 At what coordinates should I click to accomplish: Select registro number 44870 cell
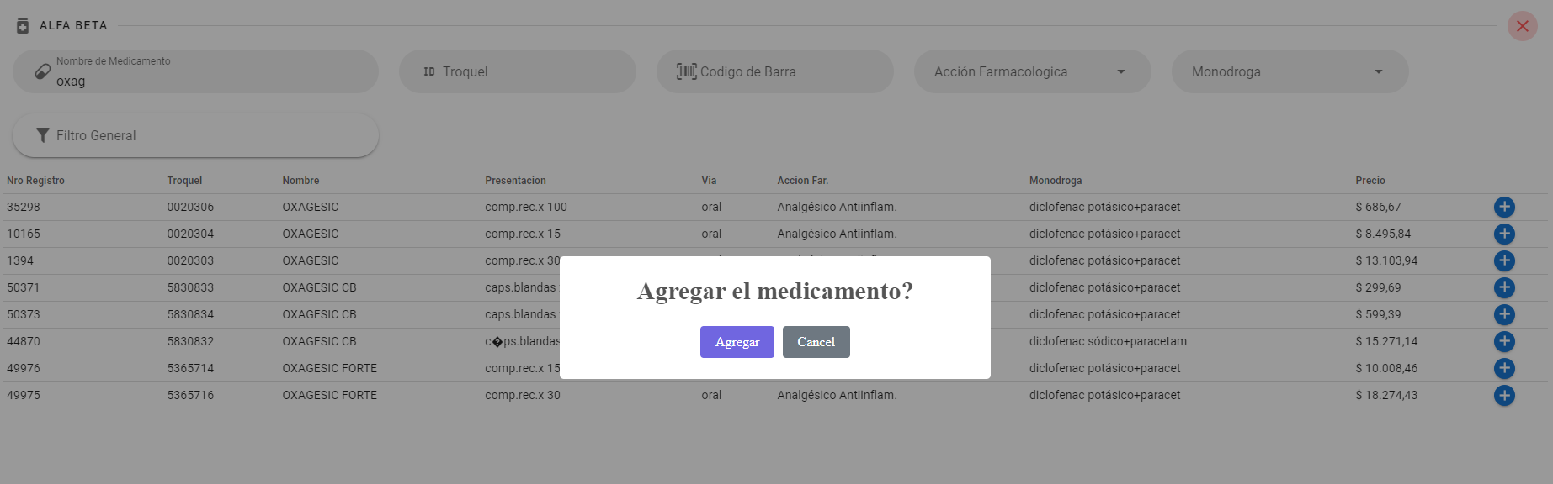coord(24,341)
